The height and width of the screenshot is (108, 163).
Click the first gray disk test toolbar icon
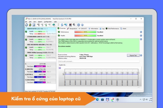click(38, 25)
